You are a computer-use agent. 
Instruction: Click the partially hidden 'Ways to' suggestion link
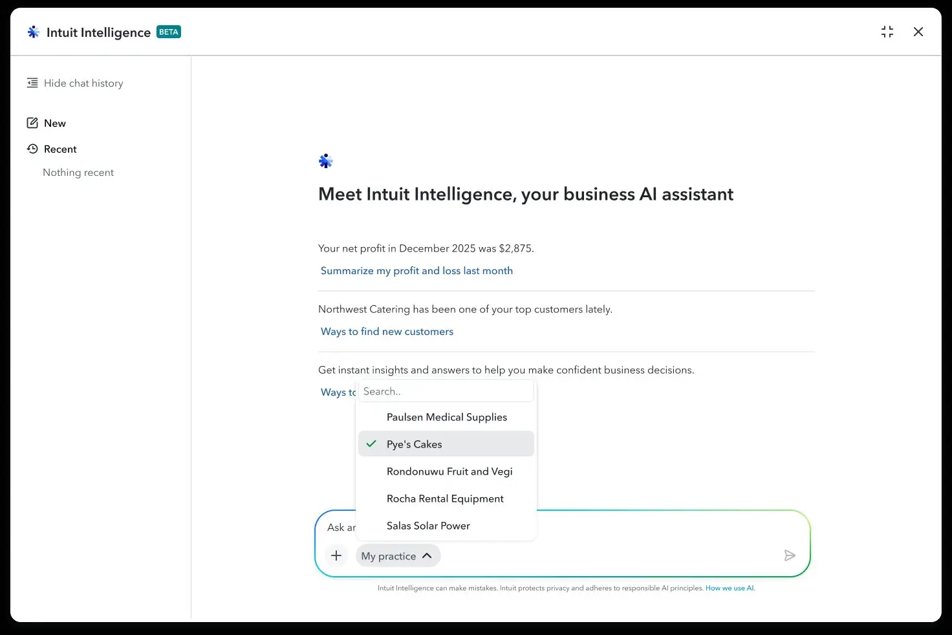[x=338, y=392]
